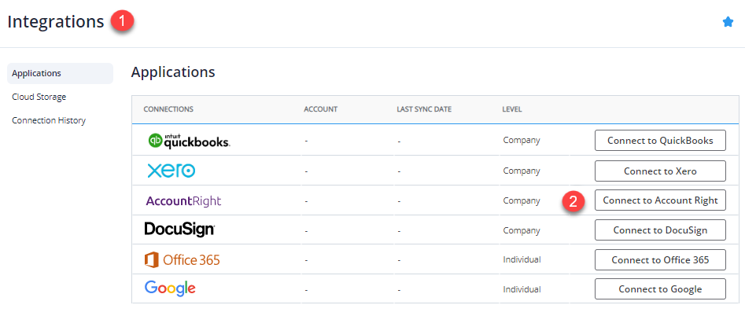Viewport: 745px width, 327px height.
Task: Click the Google logo
Action: (170, 288)
